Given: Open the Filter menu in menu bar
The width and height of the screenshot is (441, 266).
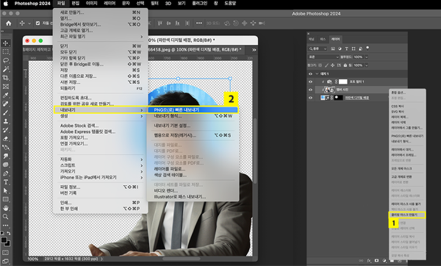Looking at the screenshot, I should 155,4.
